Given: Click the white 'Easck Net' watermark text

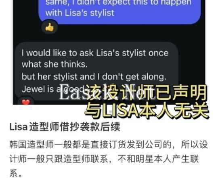Looking at the screenshot, I should click(107, 92).
